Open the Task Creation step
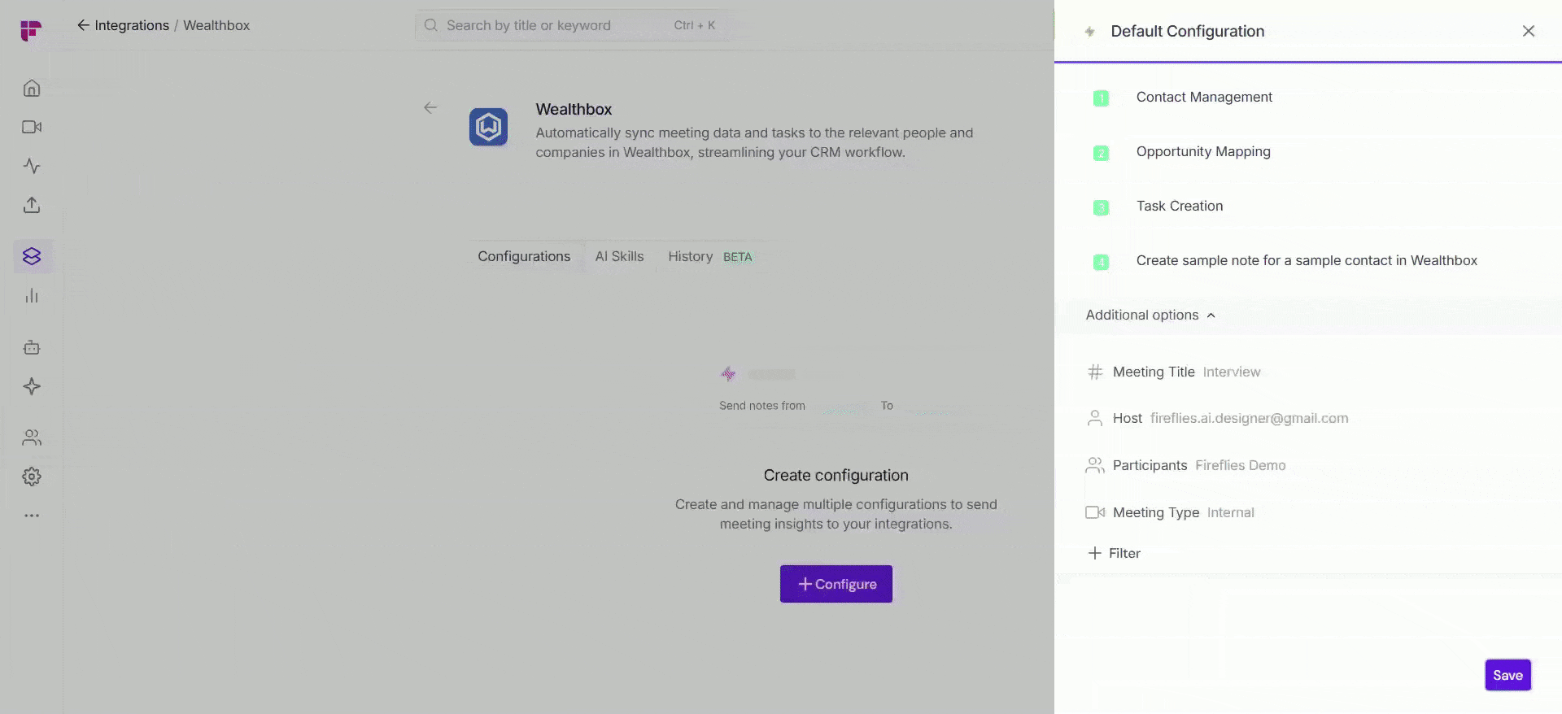Screen dimensions: 1562x714 tap(1180, 206)
